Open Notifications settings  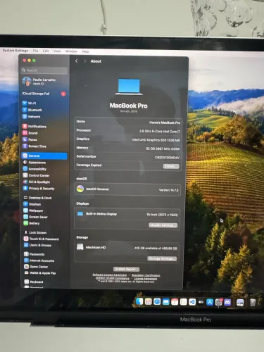pos(34,126)
